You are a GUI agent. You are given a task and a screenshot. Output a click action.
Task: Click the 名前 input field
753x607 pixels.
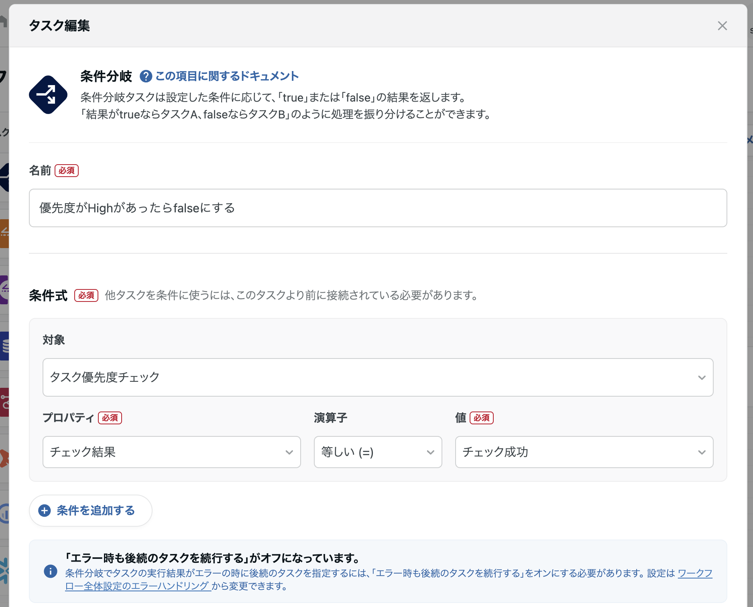click(x=378, y=208)
